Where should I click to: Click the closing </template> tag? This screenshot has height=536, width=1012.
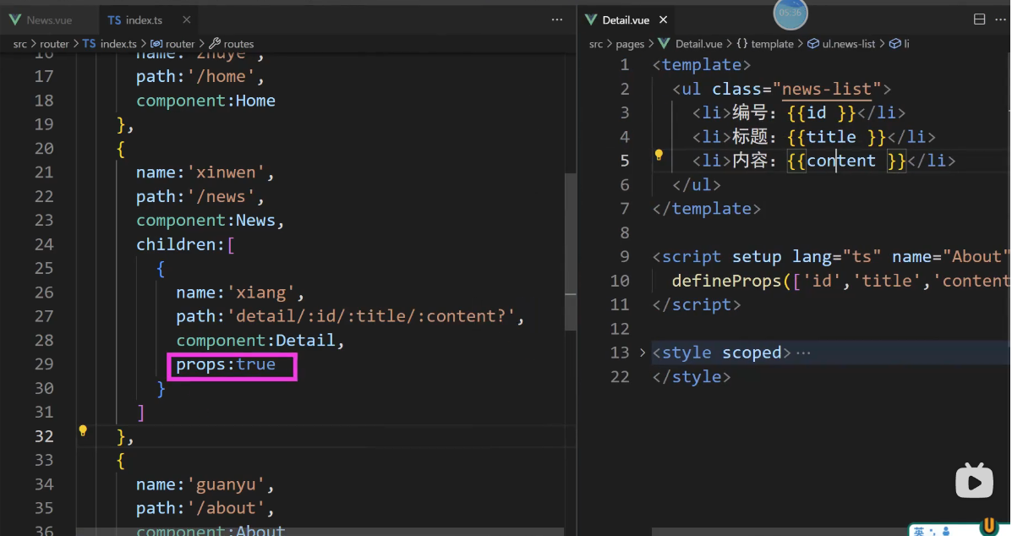pyautogui.click(x=706, y=209)
